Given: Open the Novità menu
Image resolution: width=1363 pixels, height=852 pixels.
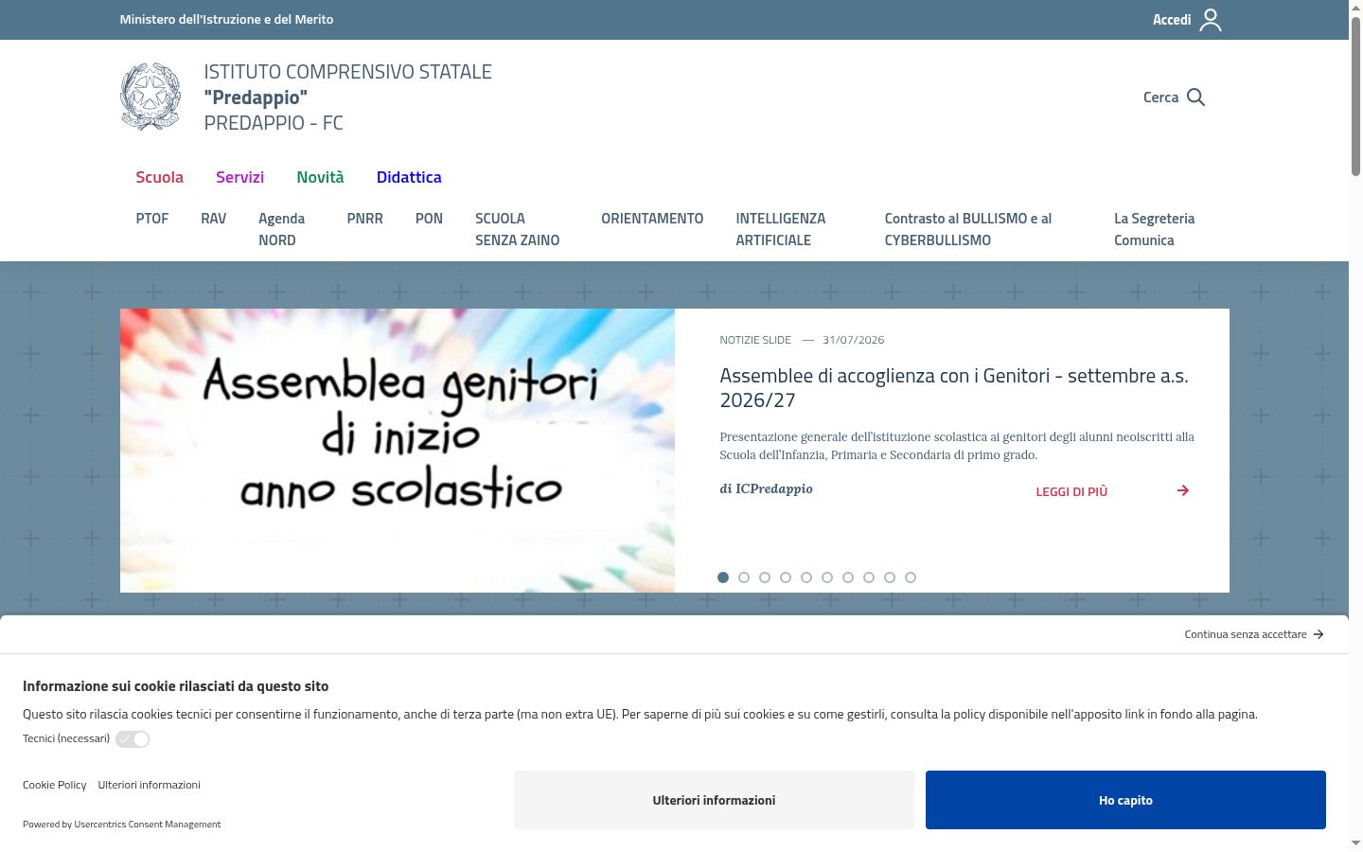Looking at the screenshot, I should [x=320, y=177].
